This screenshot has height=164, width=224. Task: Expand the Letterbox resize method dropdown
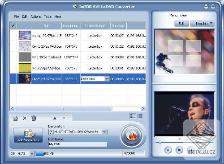pos(107,79)
